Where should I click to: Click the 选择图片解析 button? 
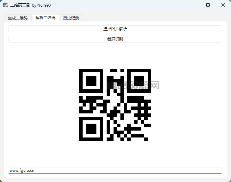point(115,29)
